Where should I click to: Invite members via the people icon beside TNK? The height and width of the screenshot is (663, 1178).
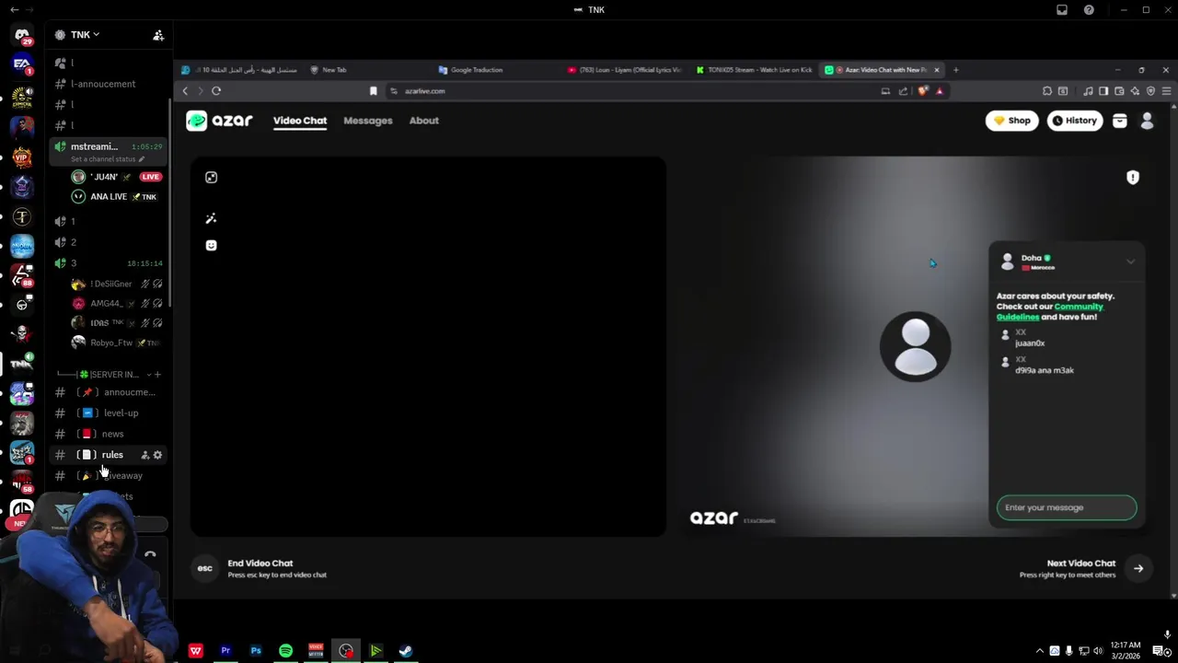tap(158, 35)
